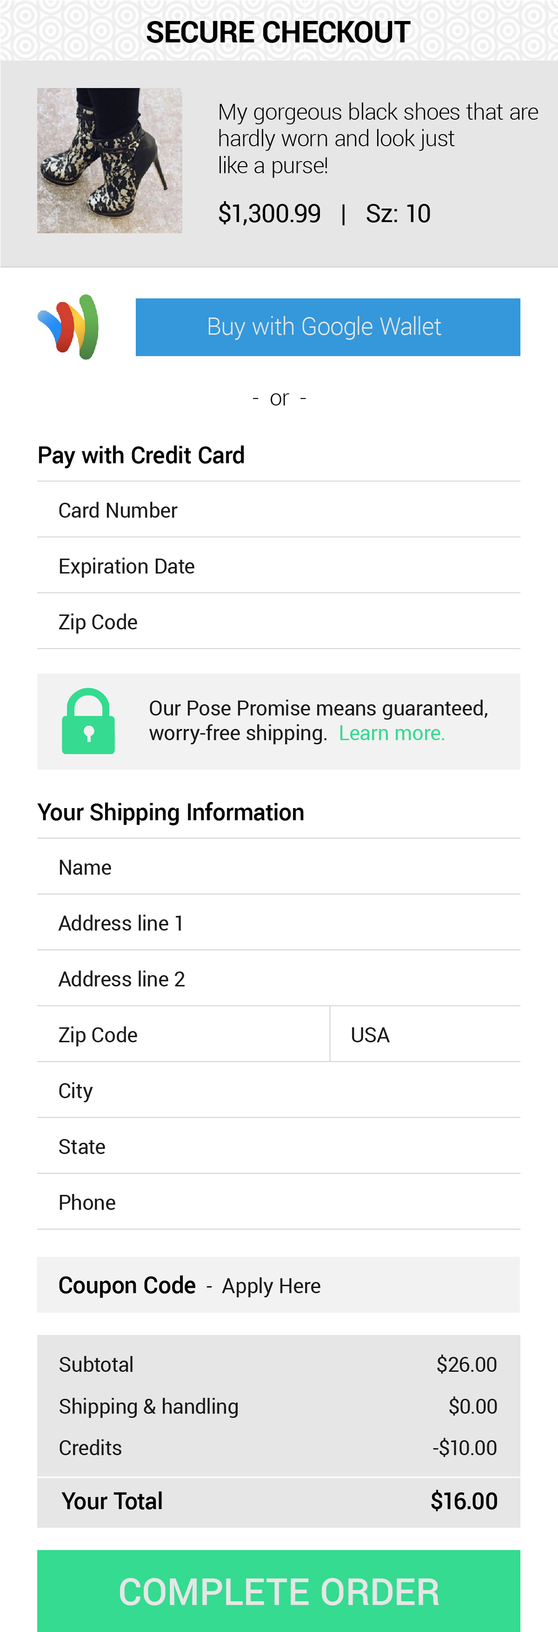The height and width of the screenshot is (1632, 558).
Task: Focus the Phone number field
Action: point(279,1202)
